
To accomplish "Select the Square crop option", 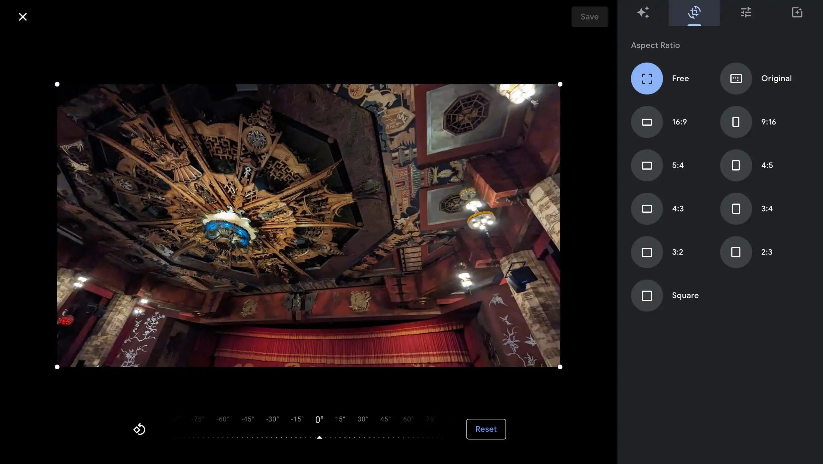I will (647, 296).
